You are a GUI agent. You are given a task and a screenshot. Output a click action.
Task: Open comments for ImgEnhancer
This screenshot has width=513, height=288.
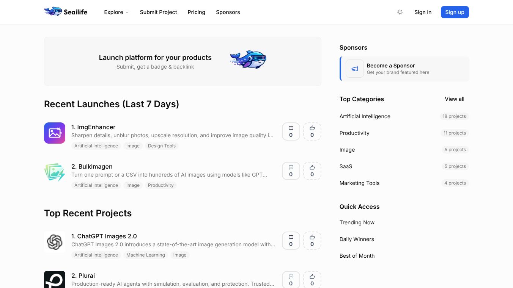(x=291, y=131)
